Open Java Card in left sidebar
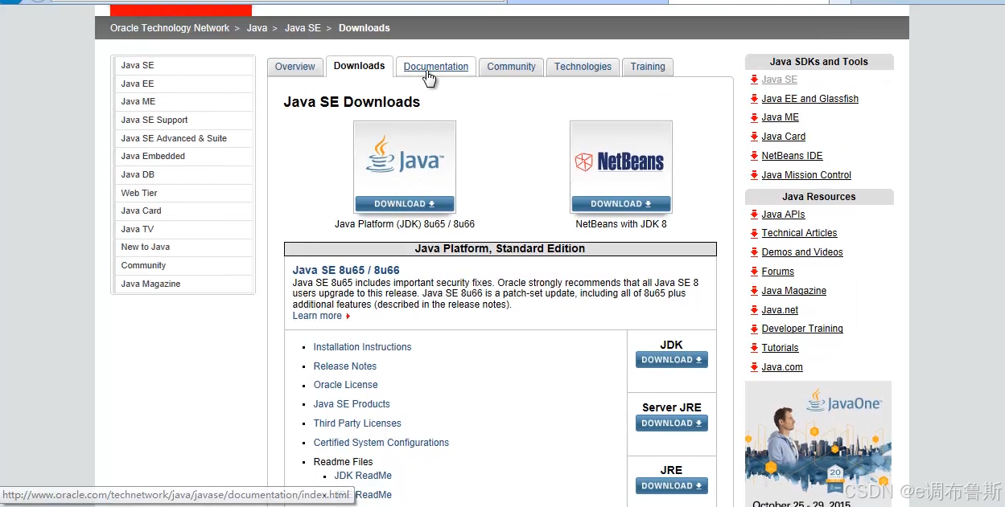Screen dimensions: 1005x507 184,211
